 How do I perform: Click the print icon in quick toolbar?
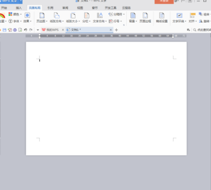15,30
